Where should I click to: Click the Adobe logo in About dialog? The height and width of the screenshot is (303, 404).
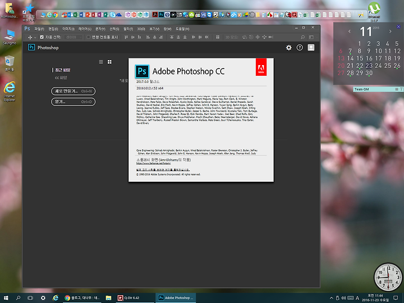(261, 67)
